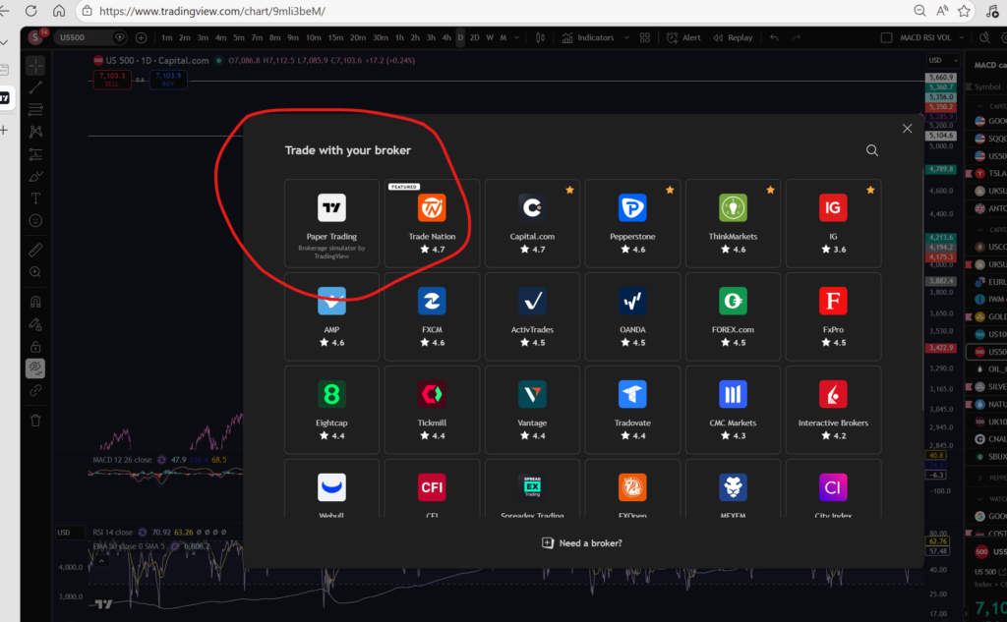
Task: Pick the ThinkMarkets broker tile
Action: (733, 223)
